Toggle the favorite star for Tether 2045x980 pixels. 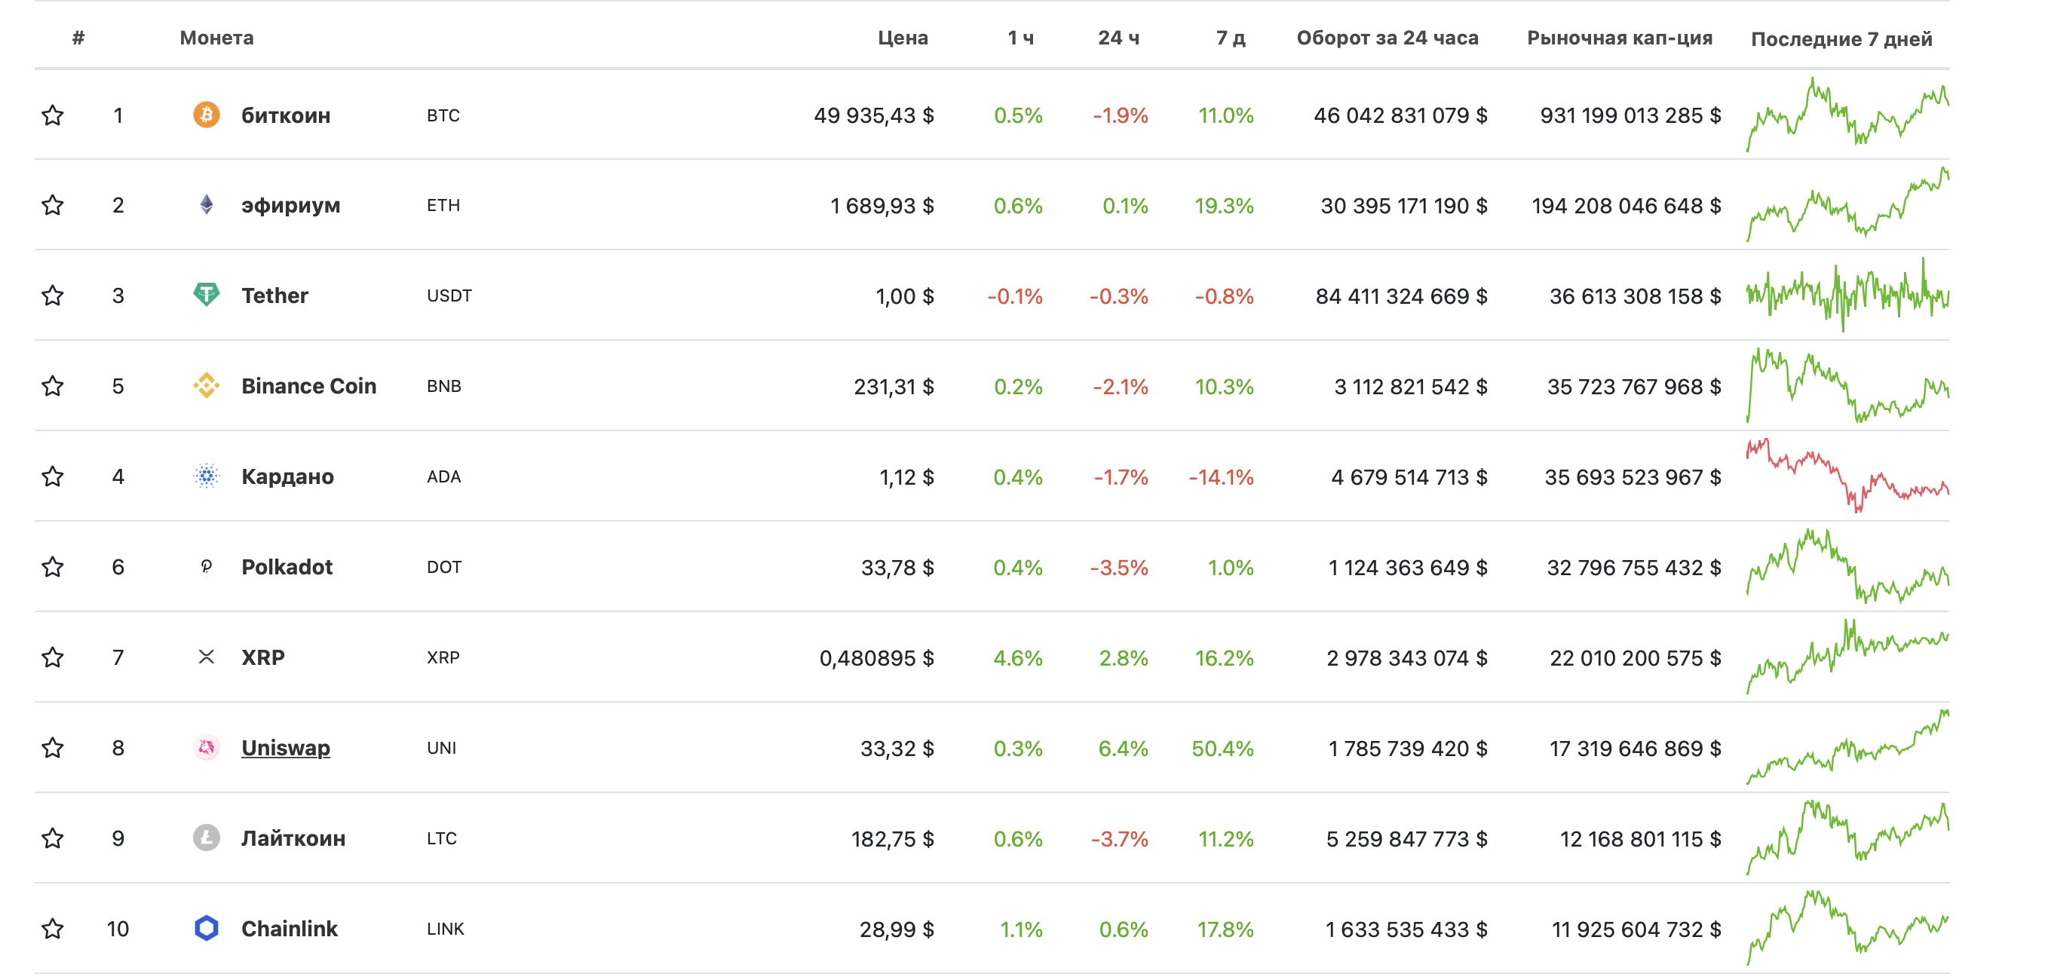click(52, 296)
